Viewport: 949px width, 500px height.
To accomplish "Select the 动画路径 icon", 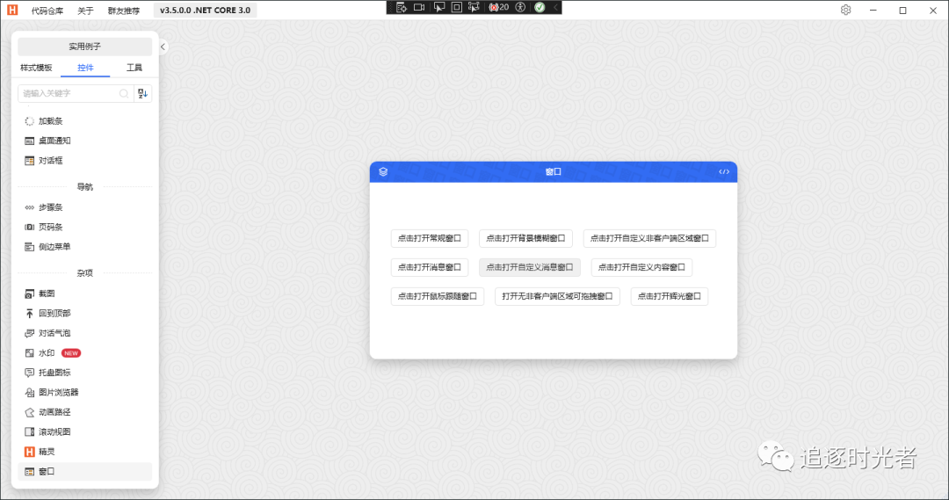I will (29, 412).
